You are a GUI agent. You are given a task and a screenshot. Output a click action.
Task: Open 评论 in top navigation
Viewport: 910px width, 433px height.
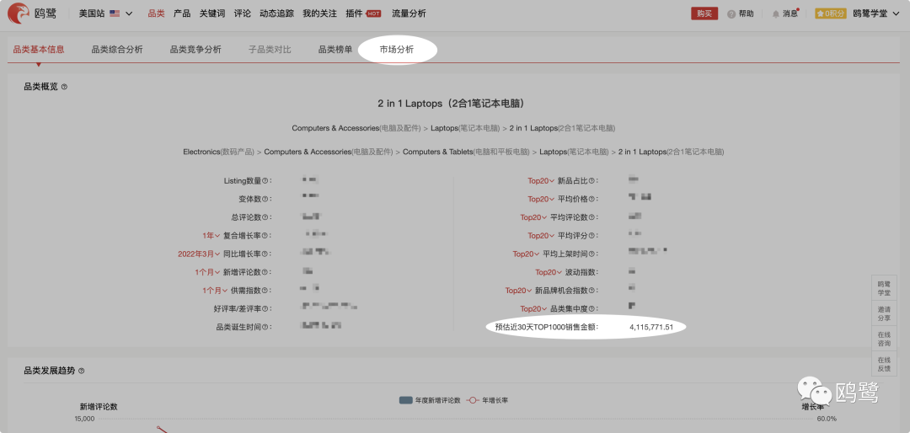coord(243,13)
